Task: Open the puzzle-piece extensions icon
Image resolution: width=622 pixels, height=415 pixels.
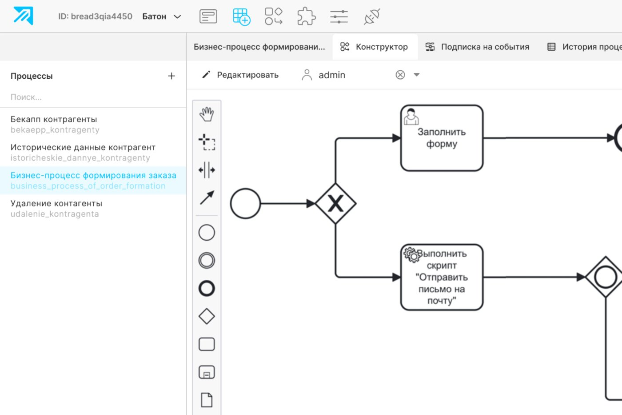Action: point(306,17)
